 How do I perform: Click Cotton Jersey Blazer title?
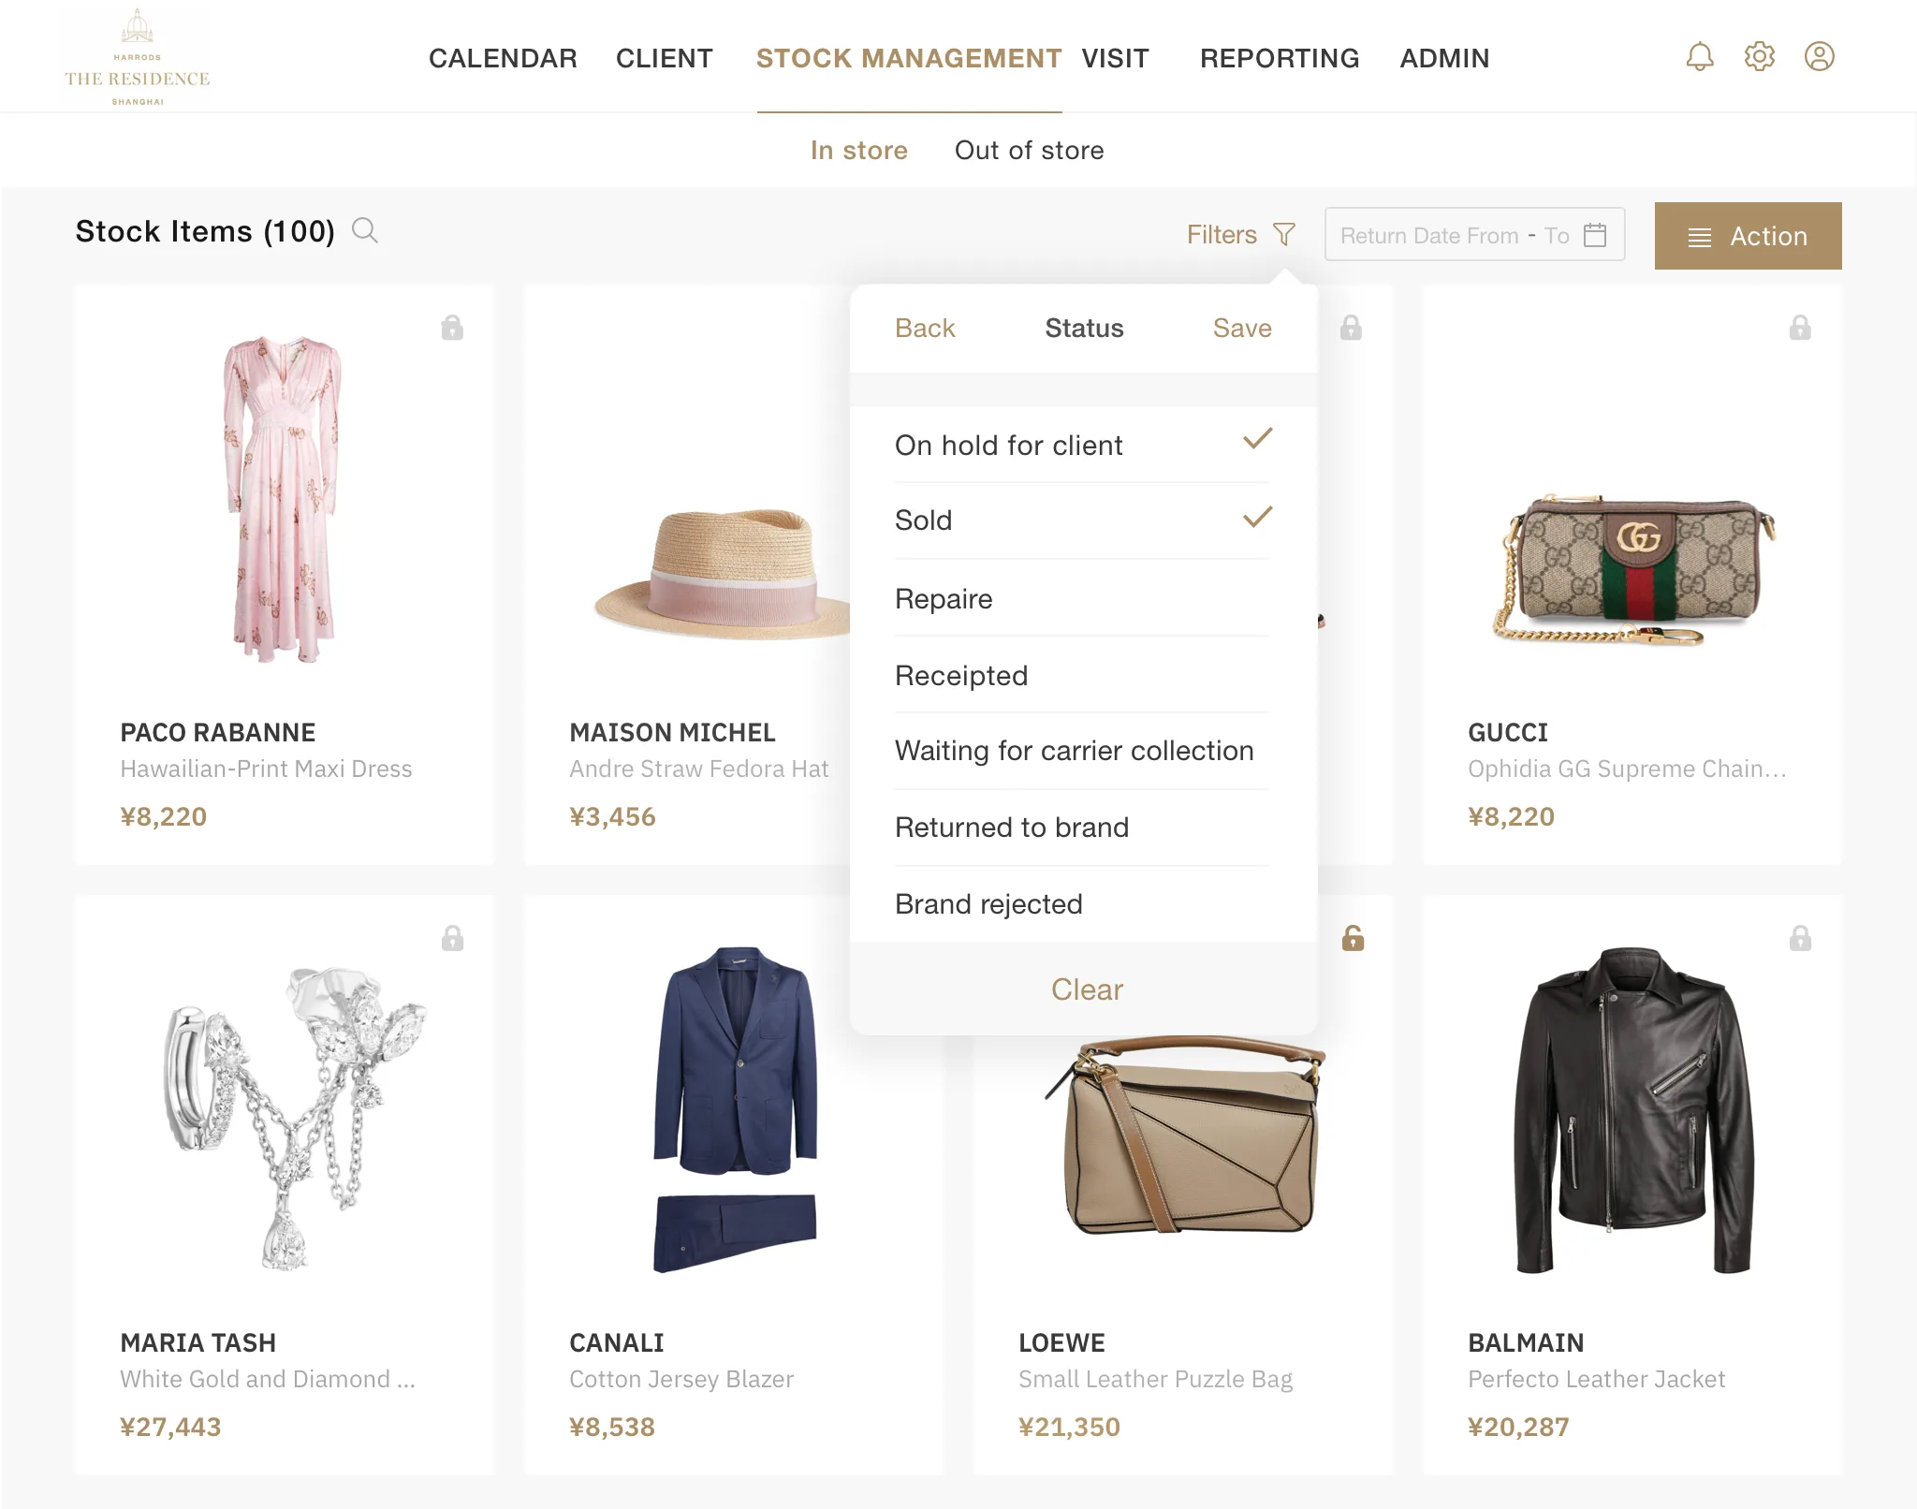click(x=680, y=1379)
